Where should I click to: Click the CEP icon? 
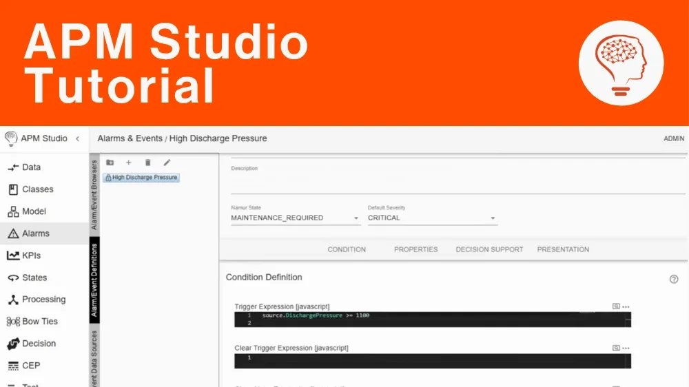(x=13, y=366)
